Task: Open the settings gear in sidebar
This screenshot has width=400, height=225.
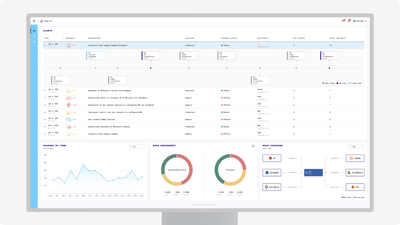Action: click(34, 42)
